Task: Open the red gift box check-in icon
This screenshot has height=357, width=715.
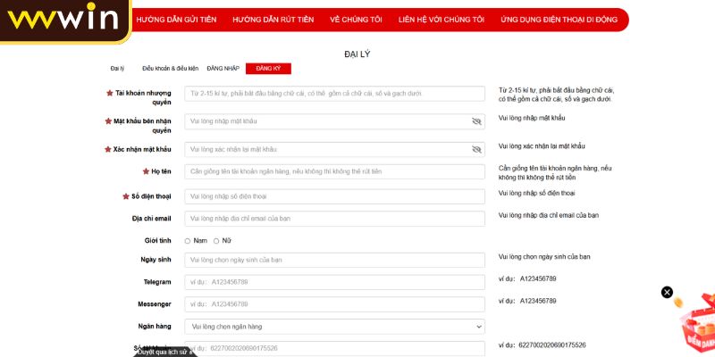Action: tap(695, 321)
